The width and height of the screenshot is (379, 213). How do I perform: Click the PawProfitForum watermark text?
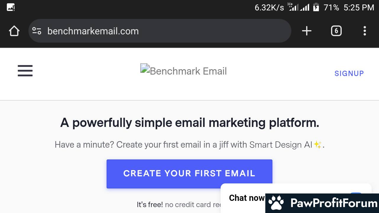click(x=334, y=203)
